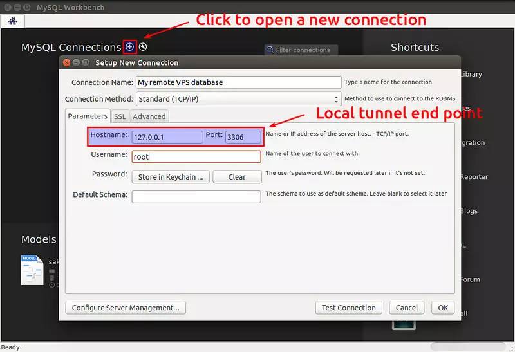
Task: Open the manage connections wrench icon
Action: (x=142, y=47)
